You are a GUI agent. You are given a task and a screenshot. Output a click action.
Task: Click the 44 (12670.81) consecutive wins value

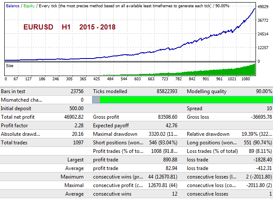[x=163, y=177]
